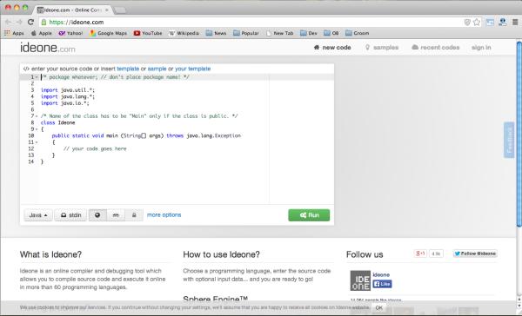The height and width of the screenshot is (316, 522).
Task: Click the browser forward arrow
Action: [19, 22]
